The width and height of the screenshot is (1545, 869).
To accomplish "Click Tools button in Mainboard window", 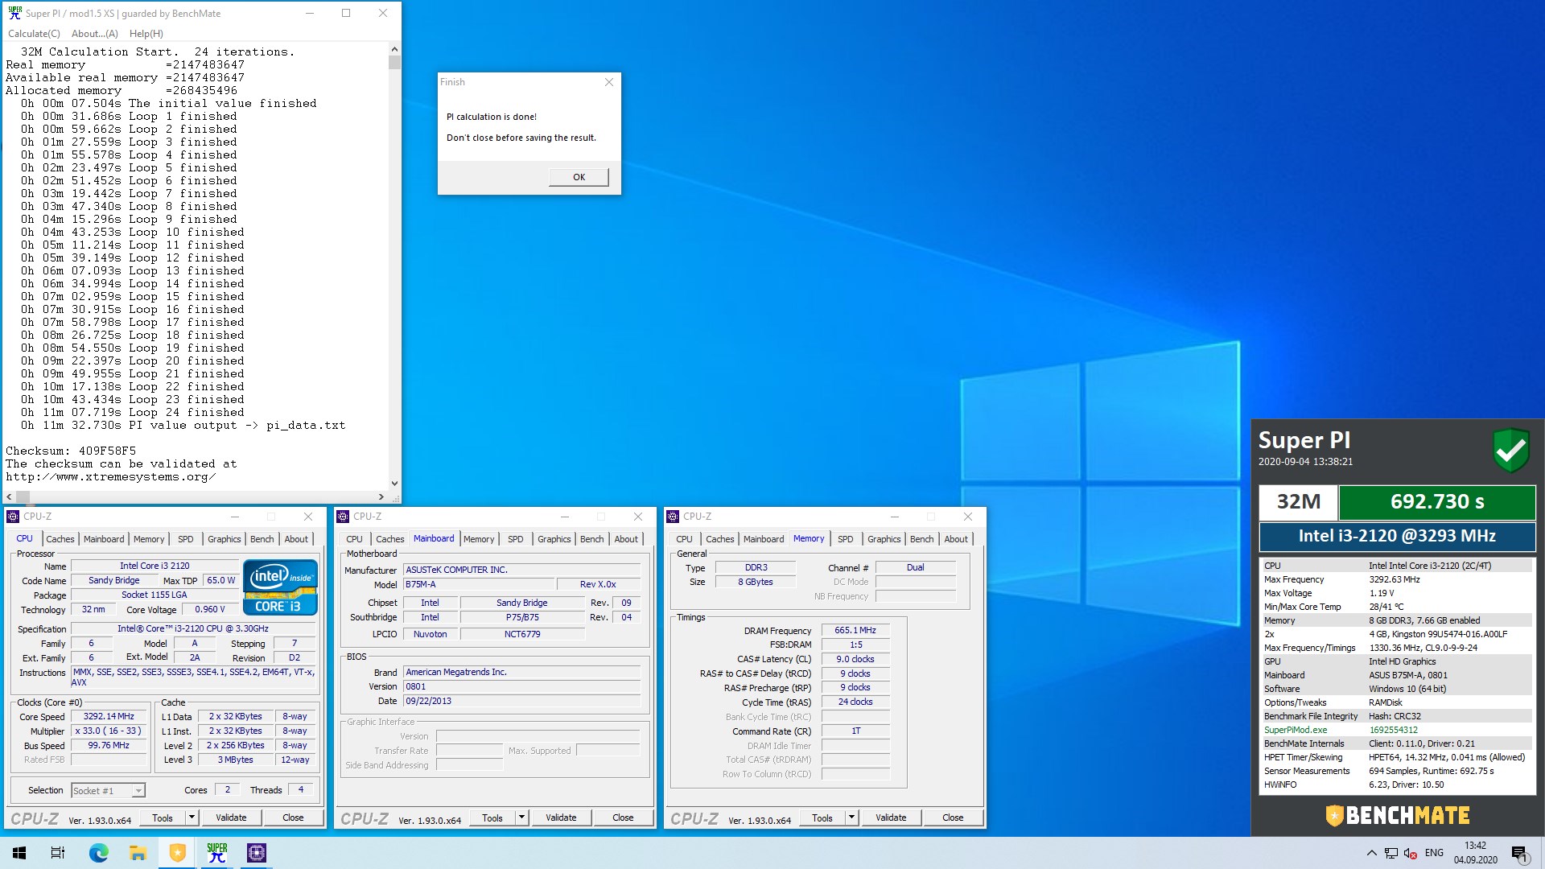I will tap(492, 818).
